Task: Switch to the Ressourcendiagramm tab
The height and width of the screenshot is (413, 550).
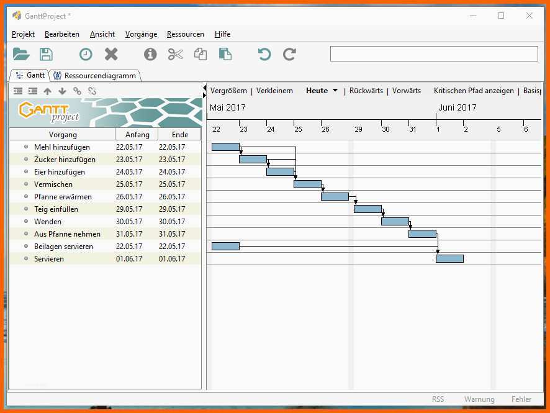Action: click(95, 76)
